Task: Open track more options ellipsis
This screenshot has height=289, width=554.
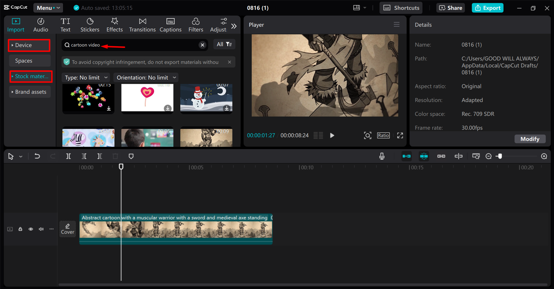Action: click(x=52, y=229)
